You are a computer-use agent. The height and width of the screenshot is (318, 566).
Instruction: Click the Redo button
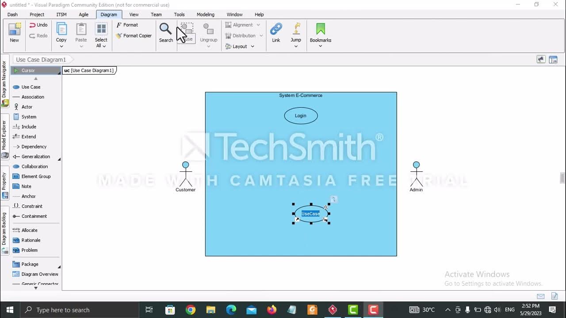[x=38, y=36]
